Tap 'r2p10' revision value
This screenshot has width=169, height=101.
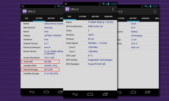click(x=91, y=35)
